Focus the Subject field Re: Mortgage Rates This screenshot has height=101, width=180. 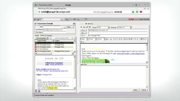point(118,36)
